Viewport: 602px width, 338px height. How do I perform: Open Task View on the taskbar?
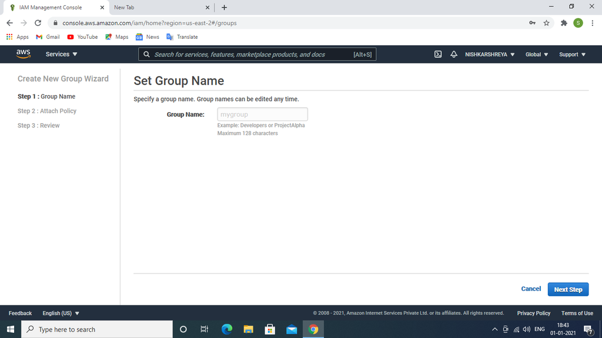click(x=204, y=329)
